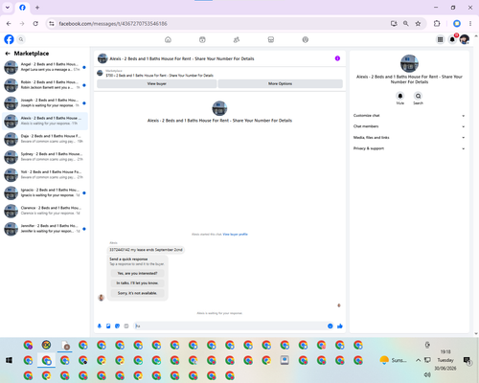Send a thumbs-up like

[340, 326]
